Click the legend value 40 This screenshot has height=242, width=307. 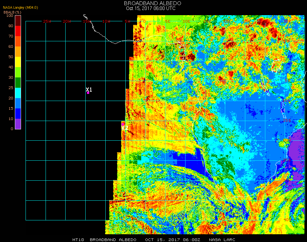tap(11, 67)
